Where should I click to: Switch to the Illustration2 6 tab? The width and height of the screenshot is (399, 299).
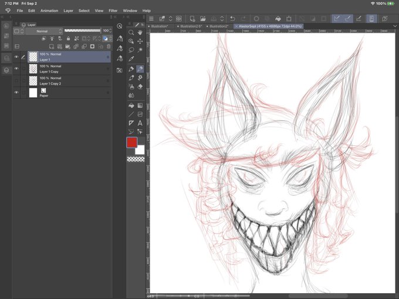click(x=191, y=26)
